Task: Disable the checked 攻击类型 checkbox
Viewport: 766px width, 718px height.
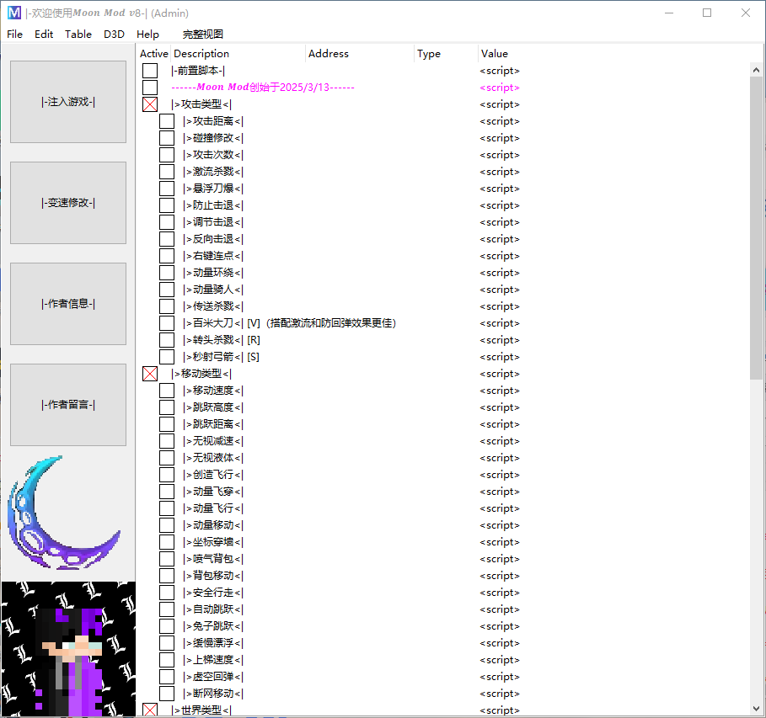Action: pos(150,104)
